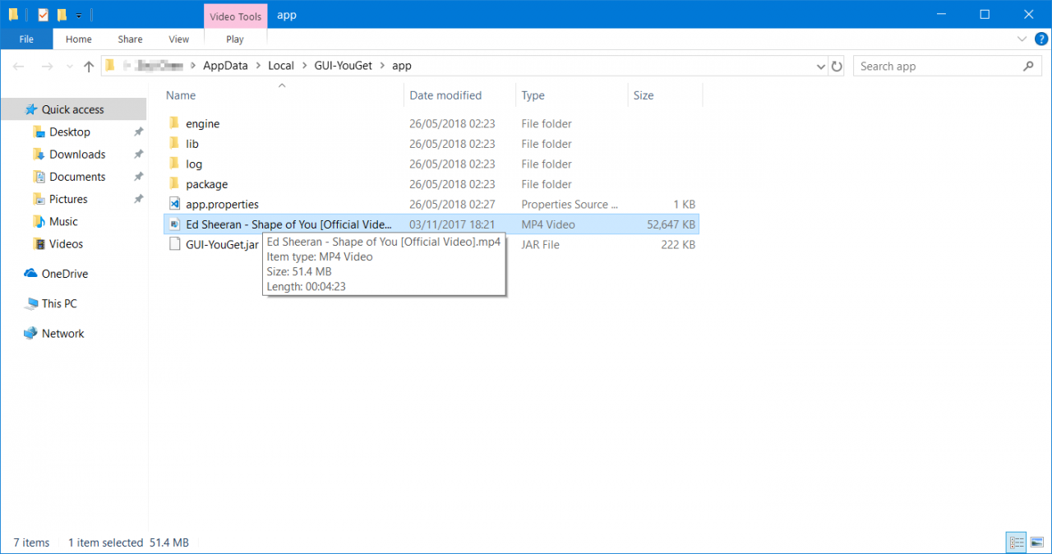Select the Video Tools contextual tab header
Screen dimensions: 1052x554
[235, 16]
